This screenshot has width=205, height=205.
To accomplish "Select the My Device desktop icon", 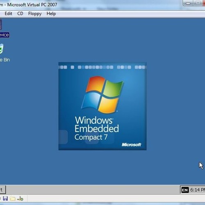I will click(1, 24).
